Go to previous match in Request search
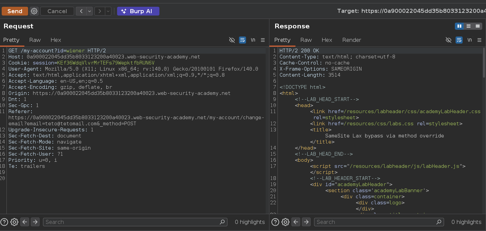This screenshot has width=486, height=231. click(x=25, y=222)
